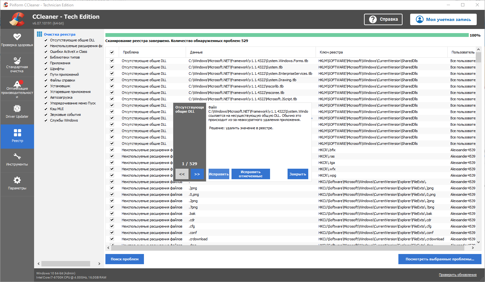Image resolution: width=485 pixels, height=282 pixels.
Task: Click the 'Проверить обновления' link
Action: tap(458, 275)
